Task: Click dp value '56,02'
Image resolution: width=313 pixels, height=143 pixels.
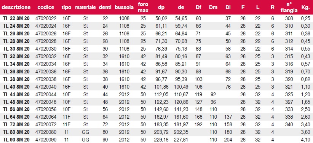Action: [x=161, y=19]
